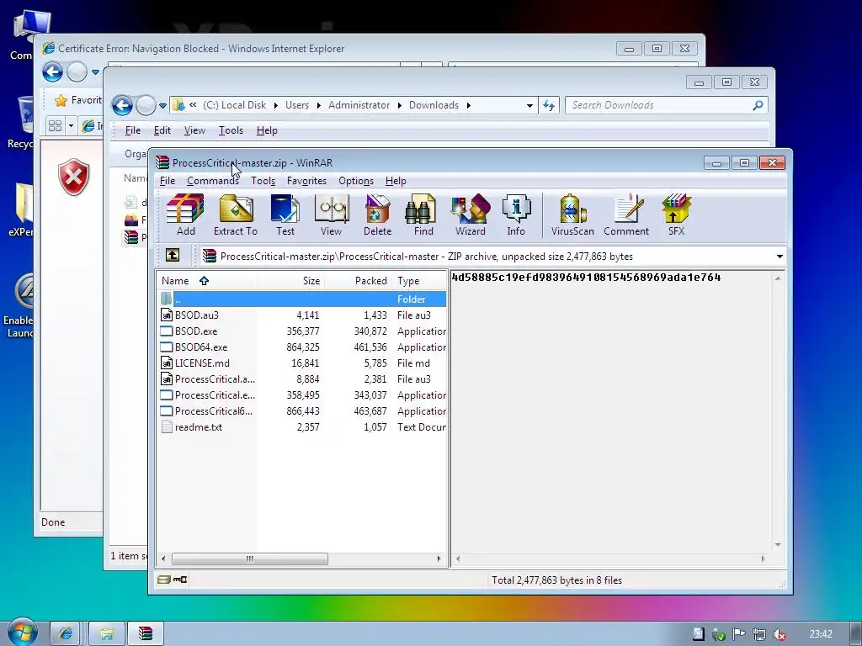This screenshot has height=646, width=862.
Task: Click the Find binoculars icon
Action: point(423,214)
